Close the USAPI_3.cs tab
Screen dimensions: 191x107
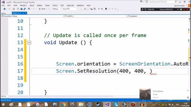point(26,13)
